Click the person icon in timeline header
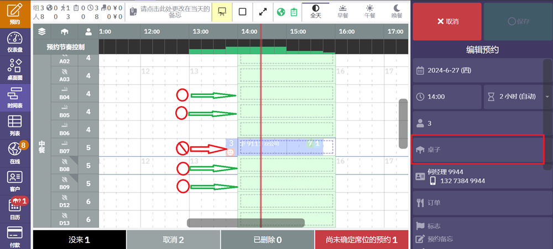 88,31
